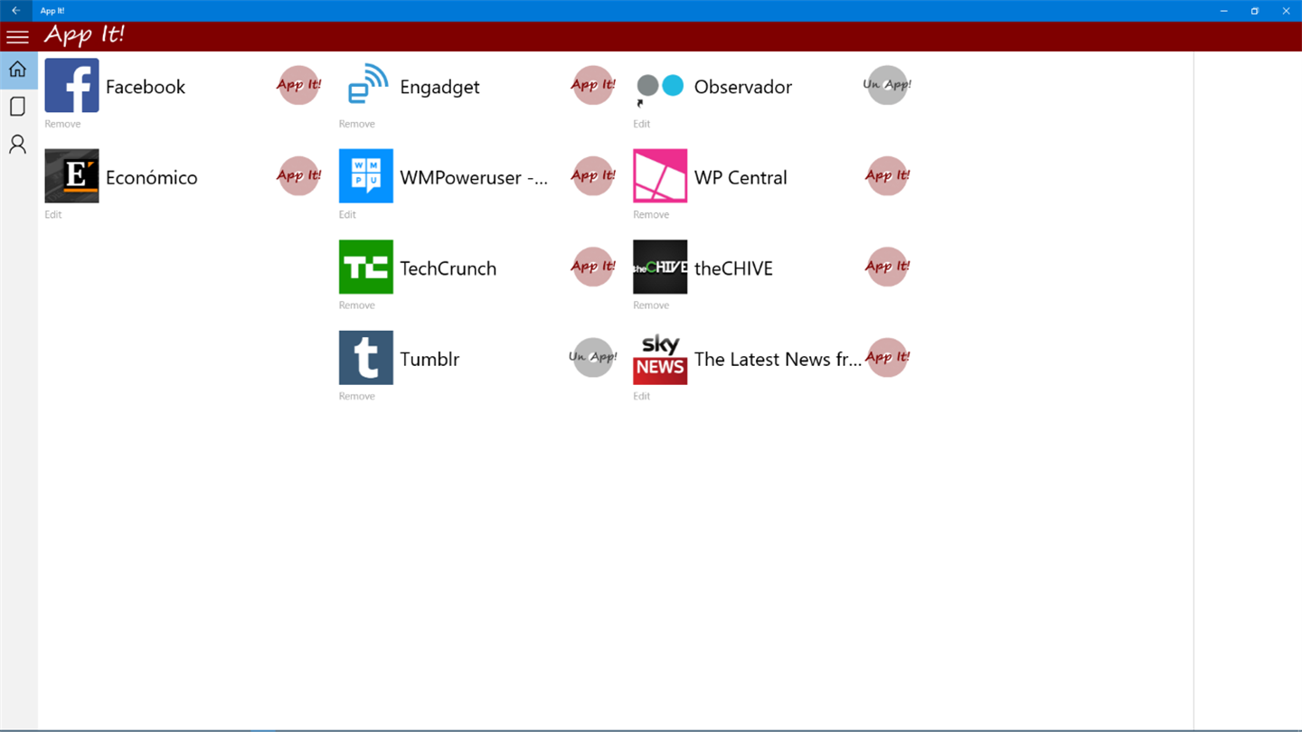Go to the Home sidebar icon
1302x732 pixels.
click(x=18, y=70)
